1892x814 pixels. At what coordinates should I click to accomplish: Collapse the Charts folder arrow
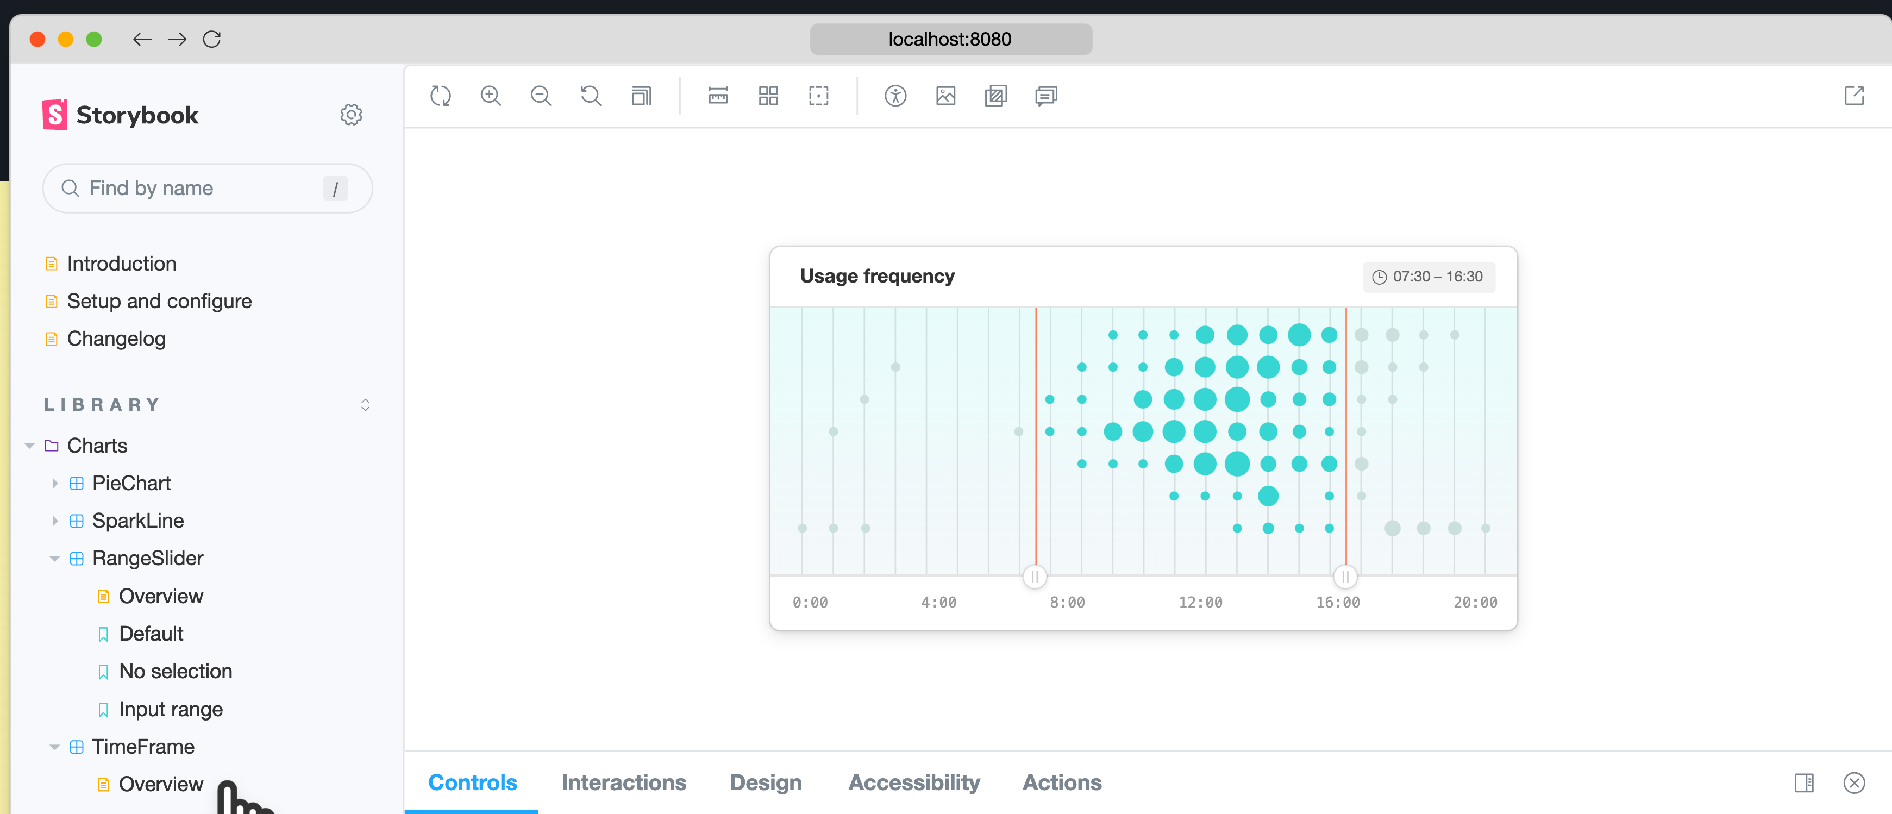click(29, 446)
